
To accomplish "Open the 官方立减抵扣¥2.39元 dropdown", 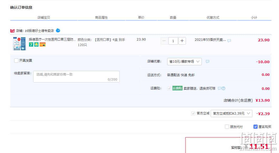I will [x=231, y=113].
